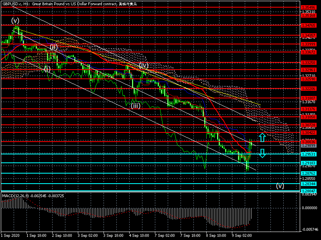Select the 1.33250 red price label
The image size is (321, 240).
[309, 63]
